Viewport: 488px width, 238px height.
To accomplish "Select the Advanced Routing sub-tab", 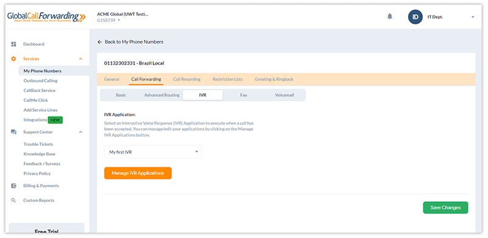I will pyautogui.click(x=162, y=95).
